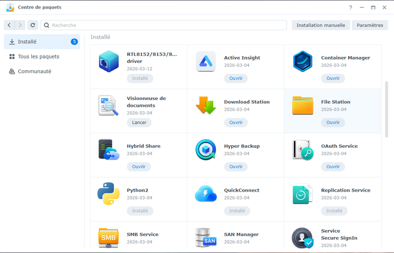
Task: Select the Python2 snake logo icon
Action: pyautogui.click(x=108, y=193)
